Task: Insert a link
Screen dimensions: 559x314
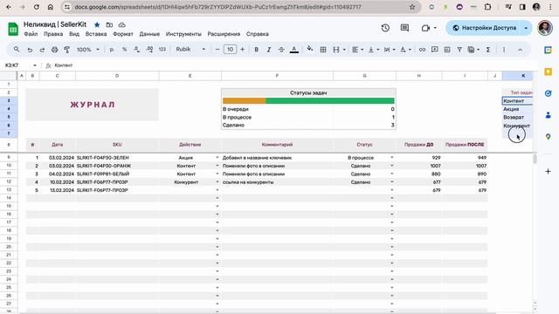Action: (x=422, y=50)
